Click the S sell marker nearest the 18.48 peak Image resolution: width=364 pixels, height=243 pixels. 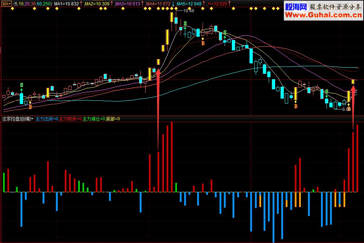(x=185, y=24)
